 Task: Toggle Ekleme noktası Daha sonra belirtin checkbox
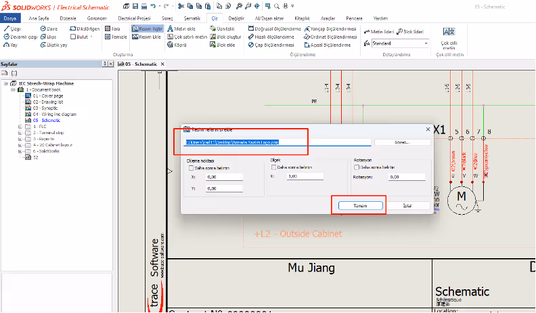[x=191, y=168]
